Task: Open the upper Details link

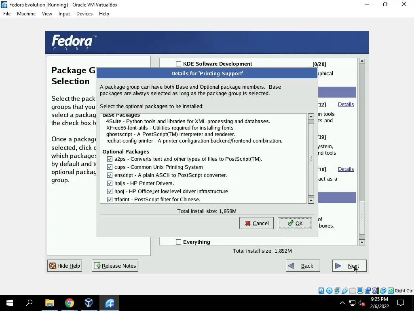Action: 346,104
